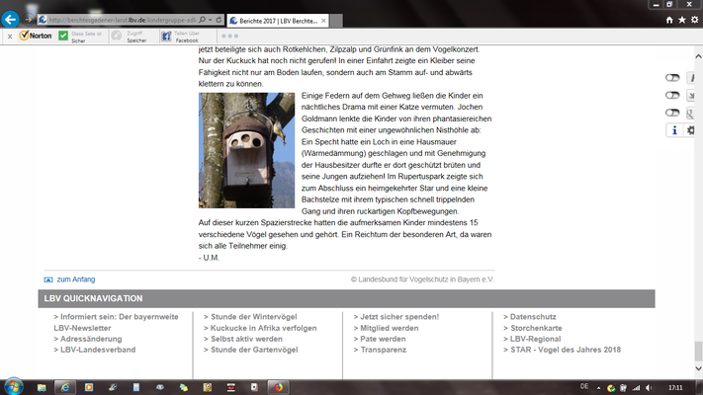Click the page scrollbar down arrow
The height and width of the screenshot is (395, 703).
698,368
